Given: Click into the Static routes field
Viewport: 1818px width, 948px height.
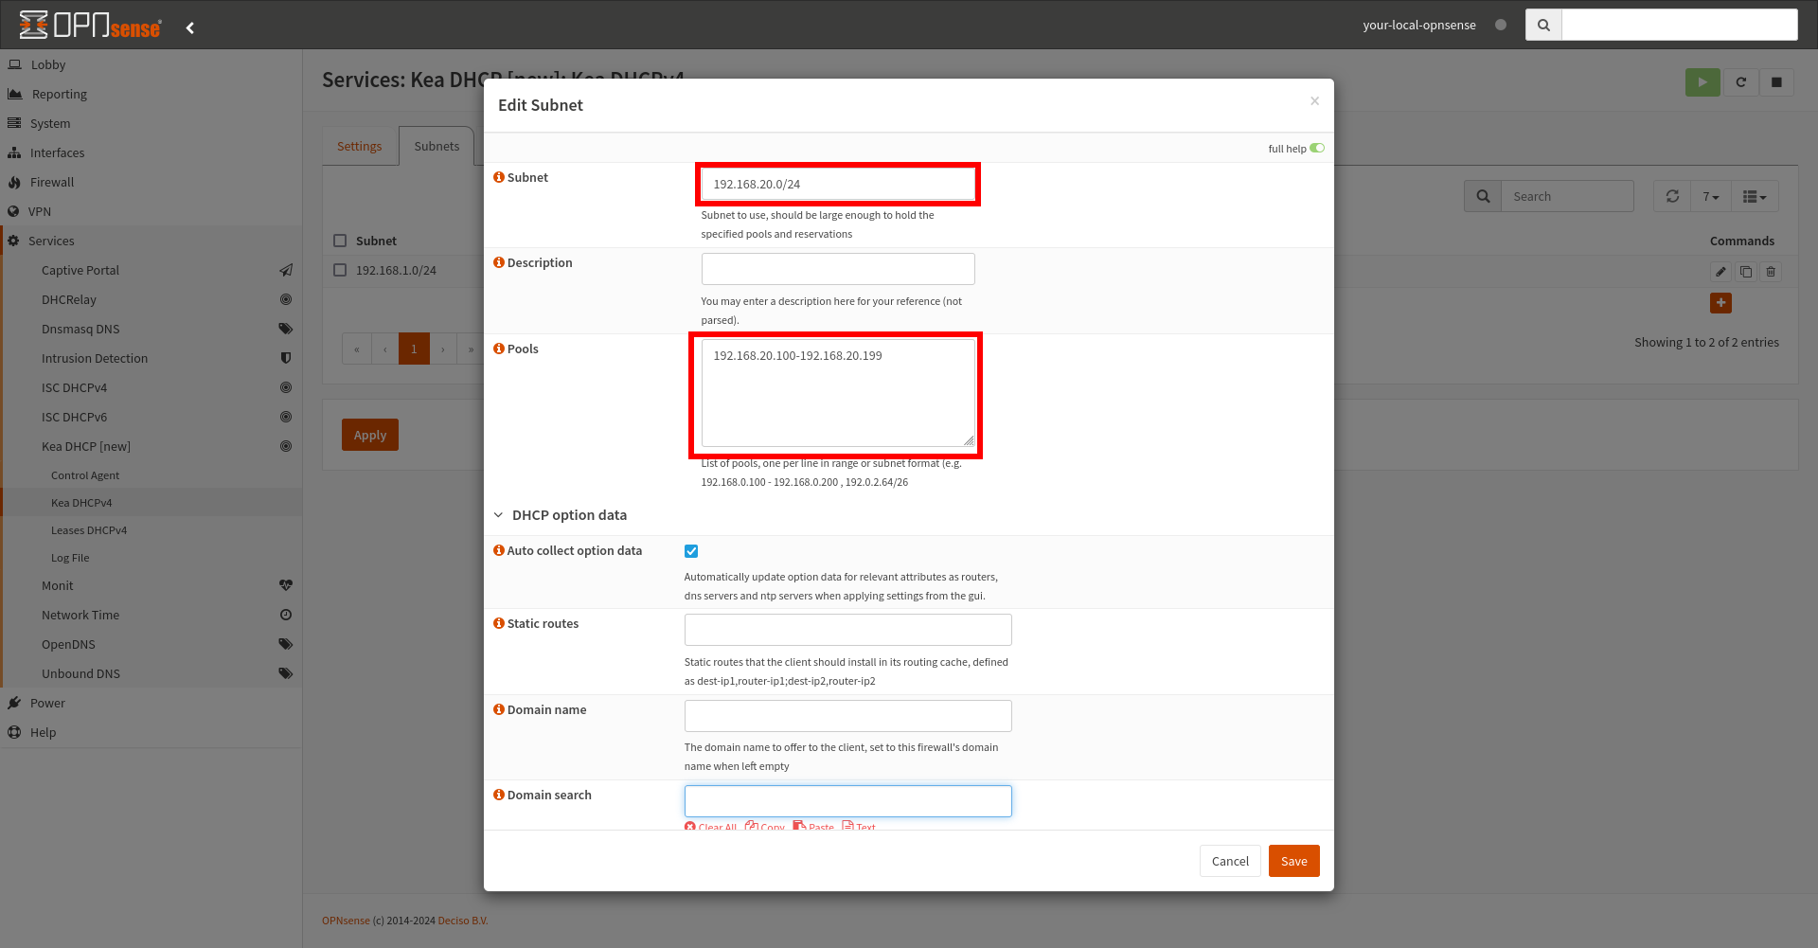Looking at the screenshot, I should pos(847,630).
